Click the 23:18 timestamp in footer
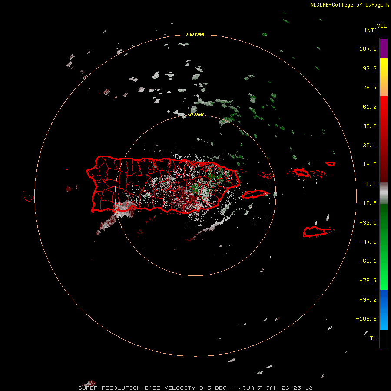The image size is (391, 391). coord(303,388)
